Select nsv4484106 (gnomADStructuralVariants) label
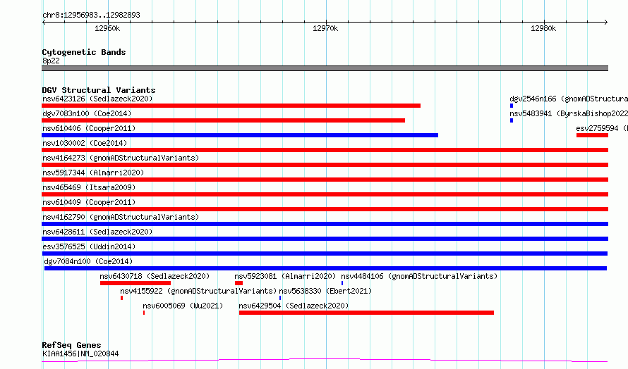Viewport: 628px width, 369px height. click(x=419, y=276)
